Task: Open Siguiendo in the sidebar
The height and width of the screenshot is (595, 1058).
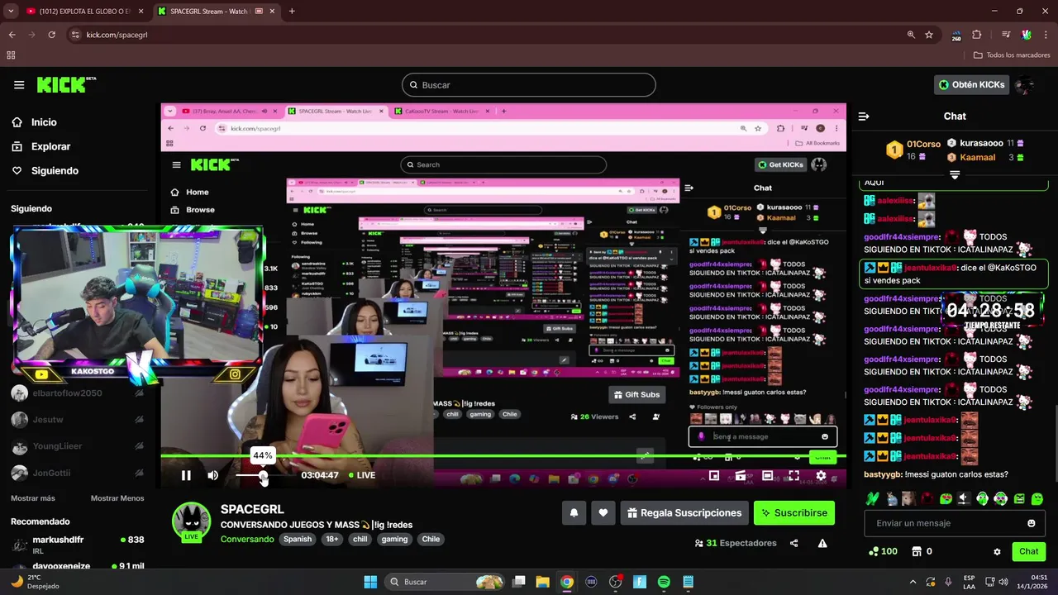Action: [55, 170]
